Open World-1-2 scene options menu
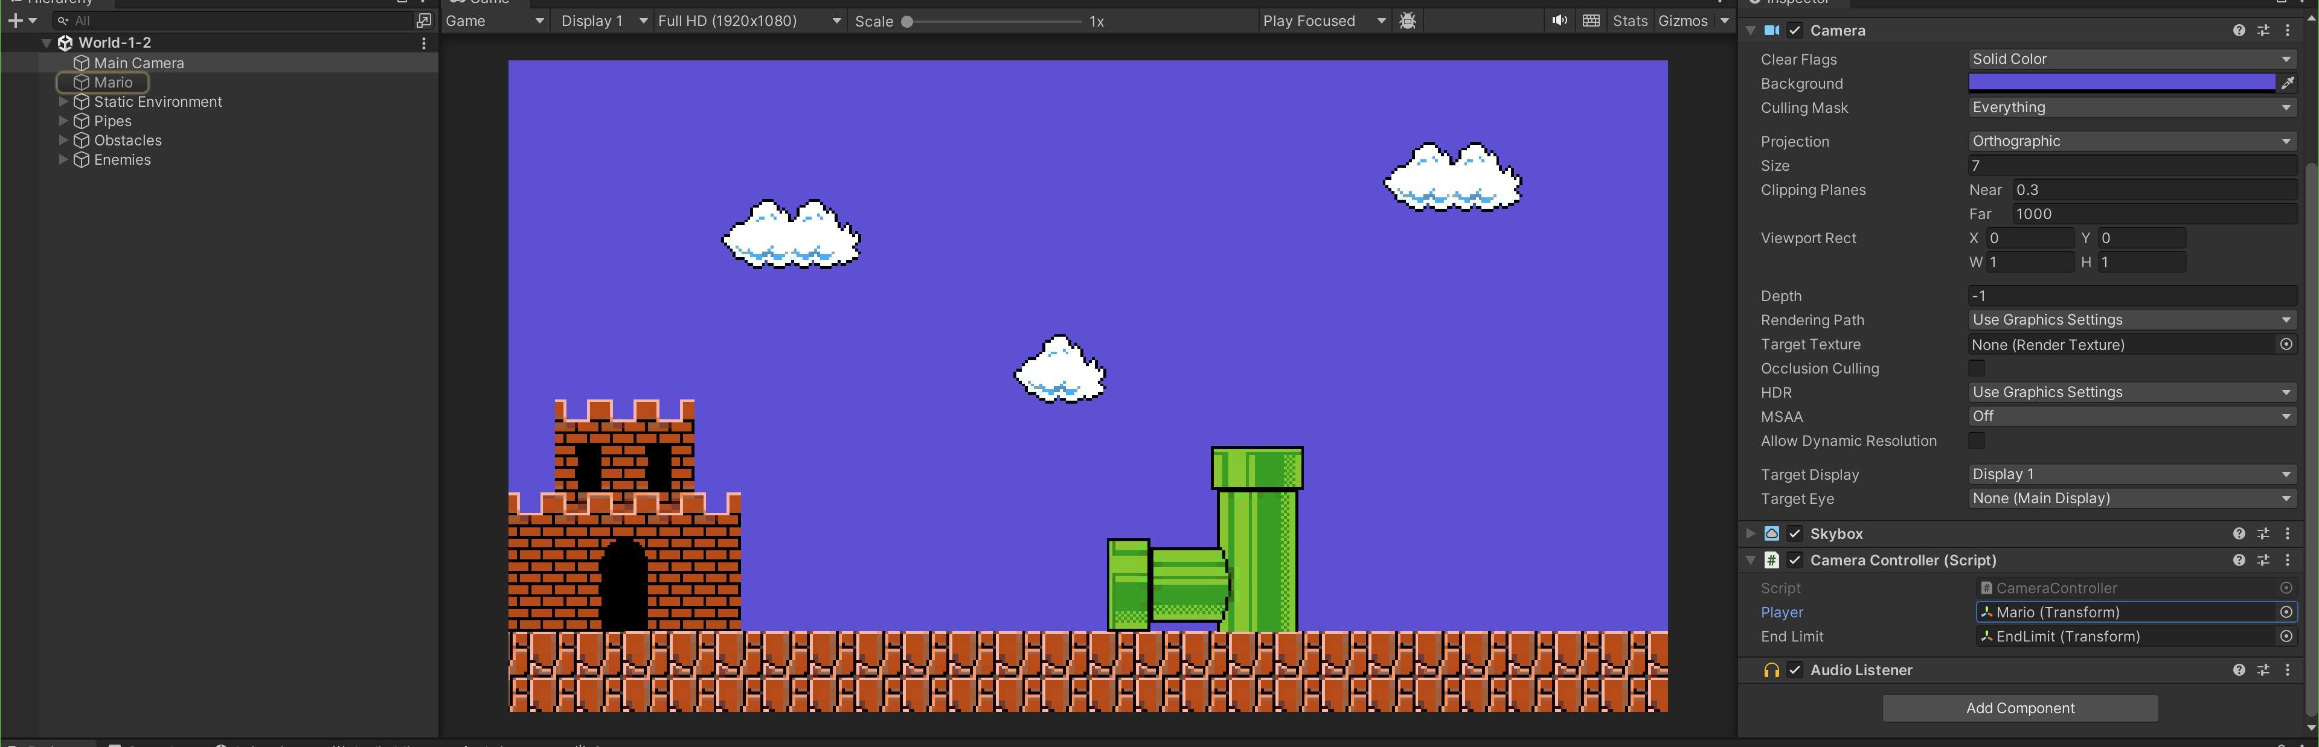The image size is (2319, 747). click(x=424, y=42)
